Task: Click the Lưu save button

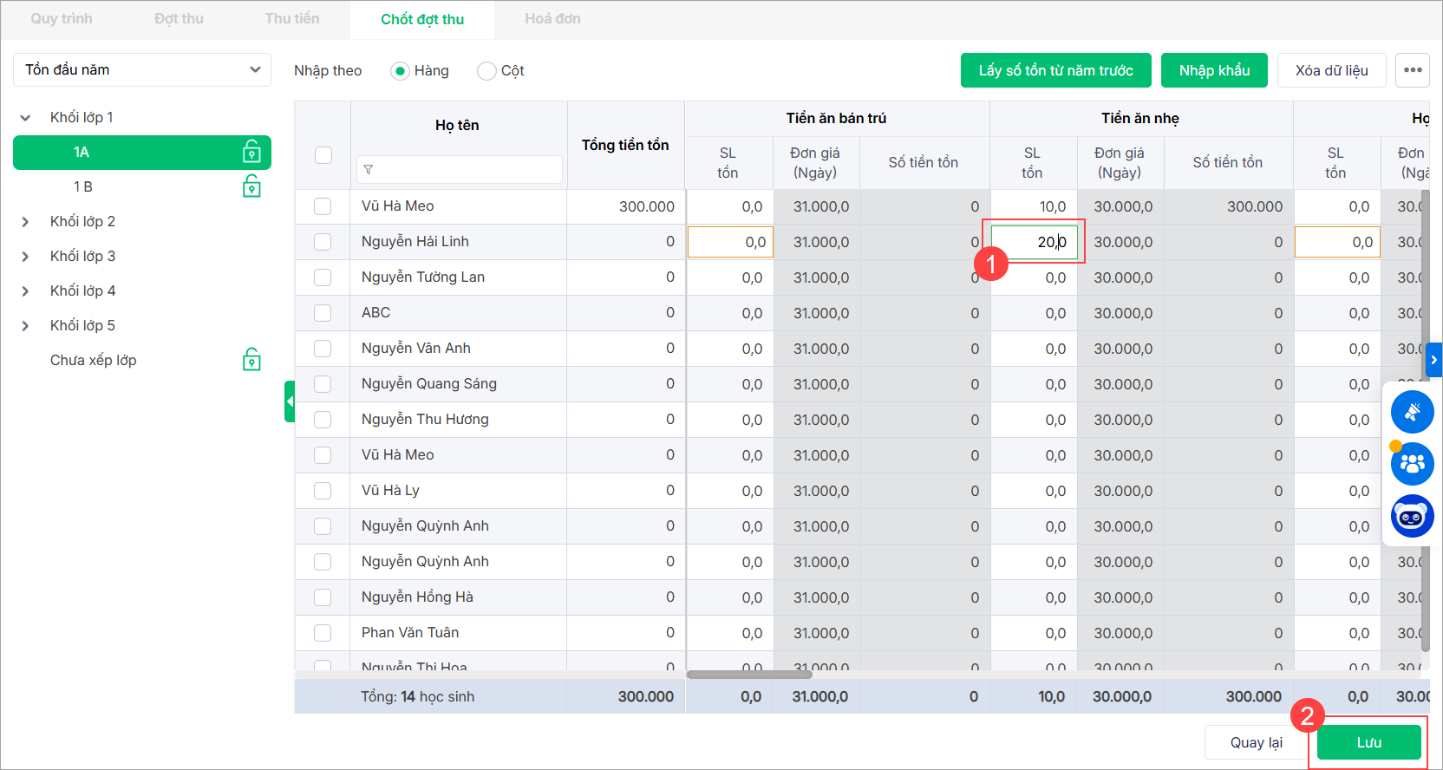Action: [x=1368, y=742]
